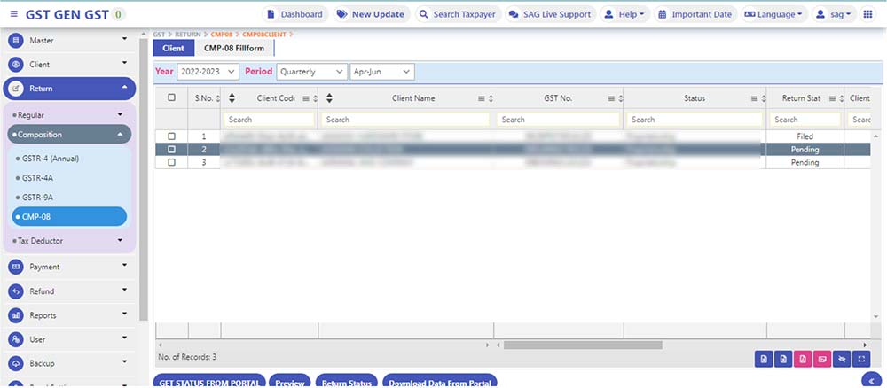The image size is (887, 388).
Task: Open the Period dropdown set to Quarterly
Action: [x=311, y=72]
